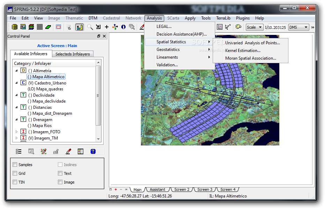Click the project ruler-and-pencil toolbar icon

tap(23, 27)
